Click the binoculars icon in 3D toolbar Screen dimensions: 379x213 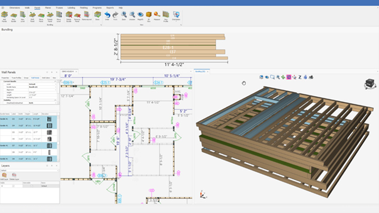click(x=311, y=77)
